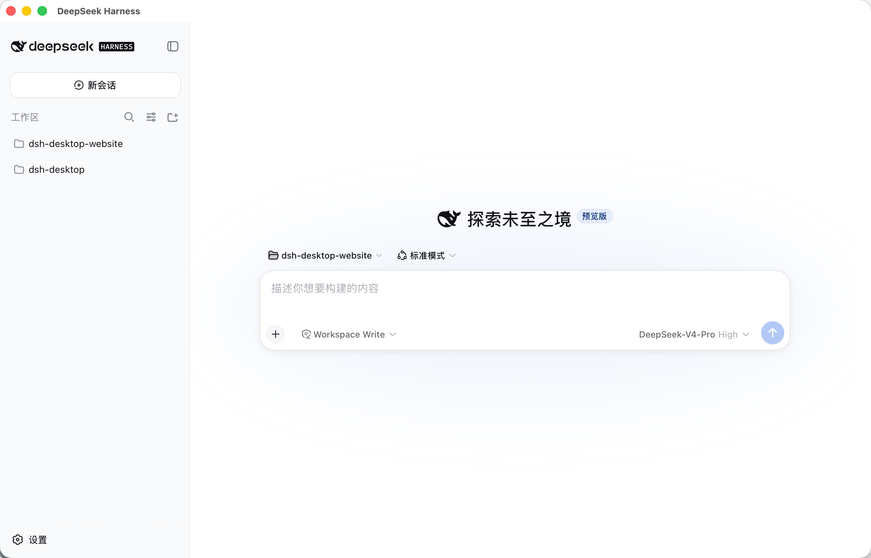
Task: Add a new workspace folder icon
Action: tap(172, 117)
